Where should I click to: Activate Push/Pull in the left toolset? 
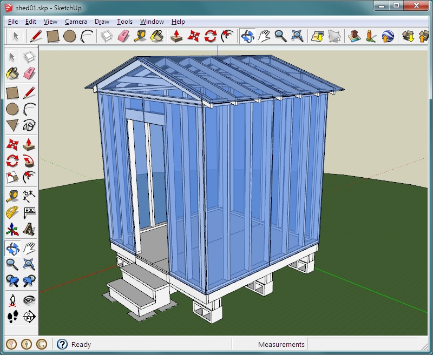[29, 144]
